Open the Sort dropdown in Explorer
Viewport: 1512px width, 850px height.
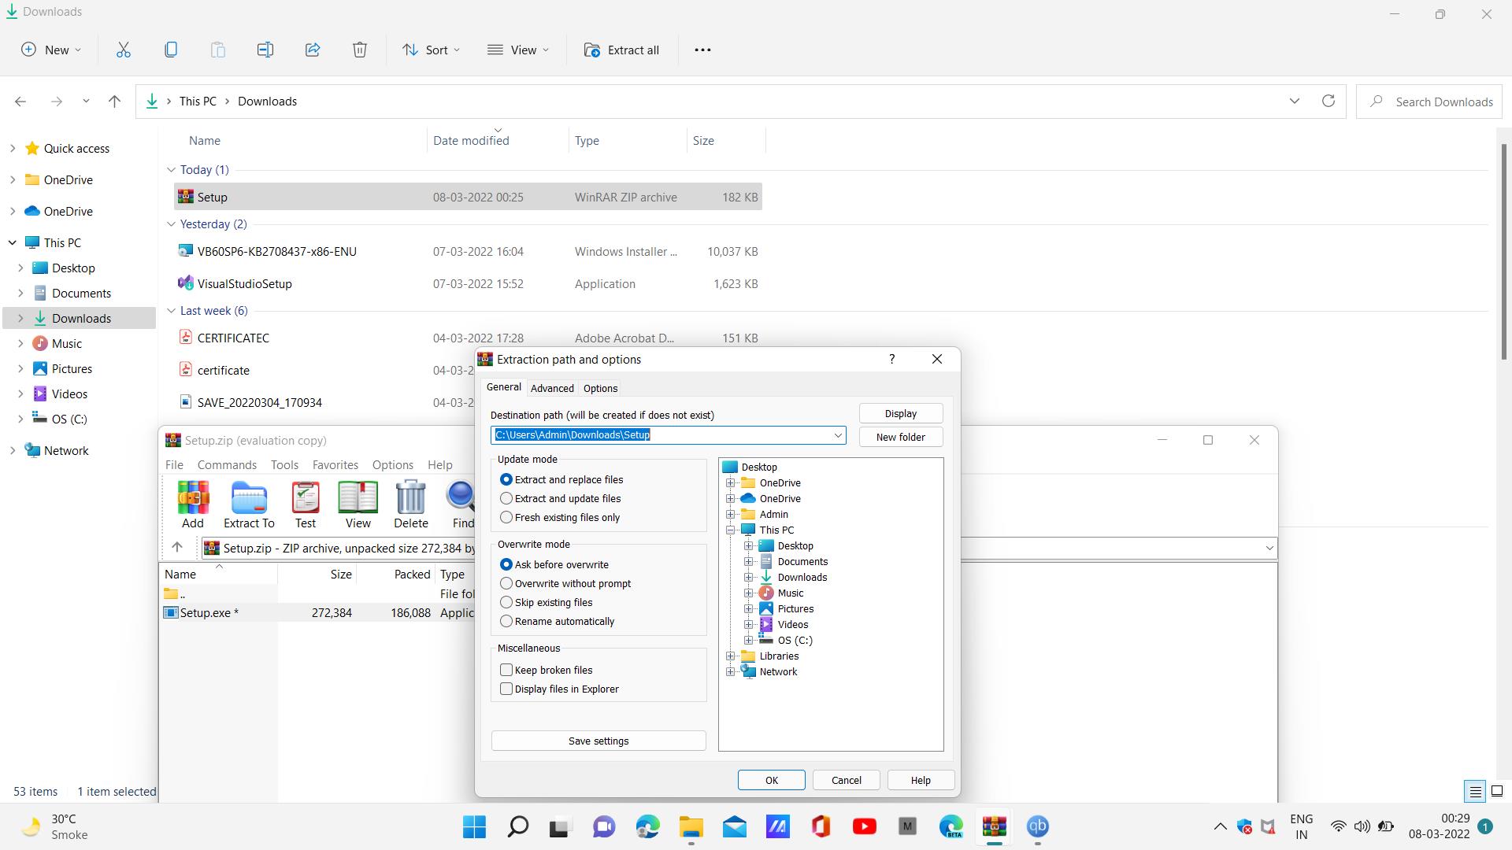coord(432,50)
